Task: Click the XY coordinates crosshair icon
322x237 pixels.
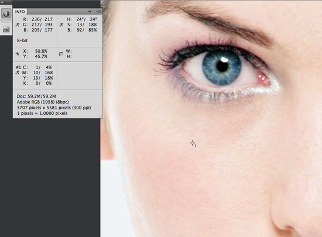Action: coord(18,54)
